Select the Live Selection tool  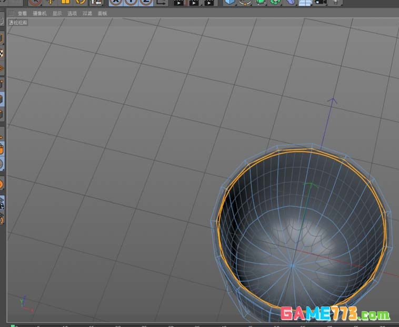[x=35, y=2]
